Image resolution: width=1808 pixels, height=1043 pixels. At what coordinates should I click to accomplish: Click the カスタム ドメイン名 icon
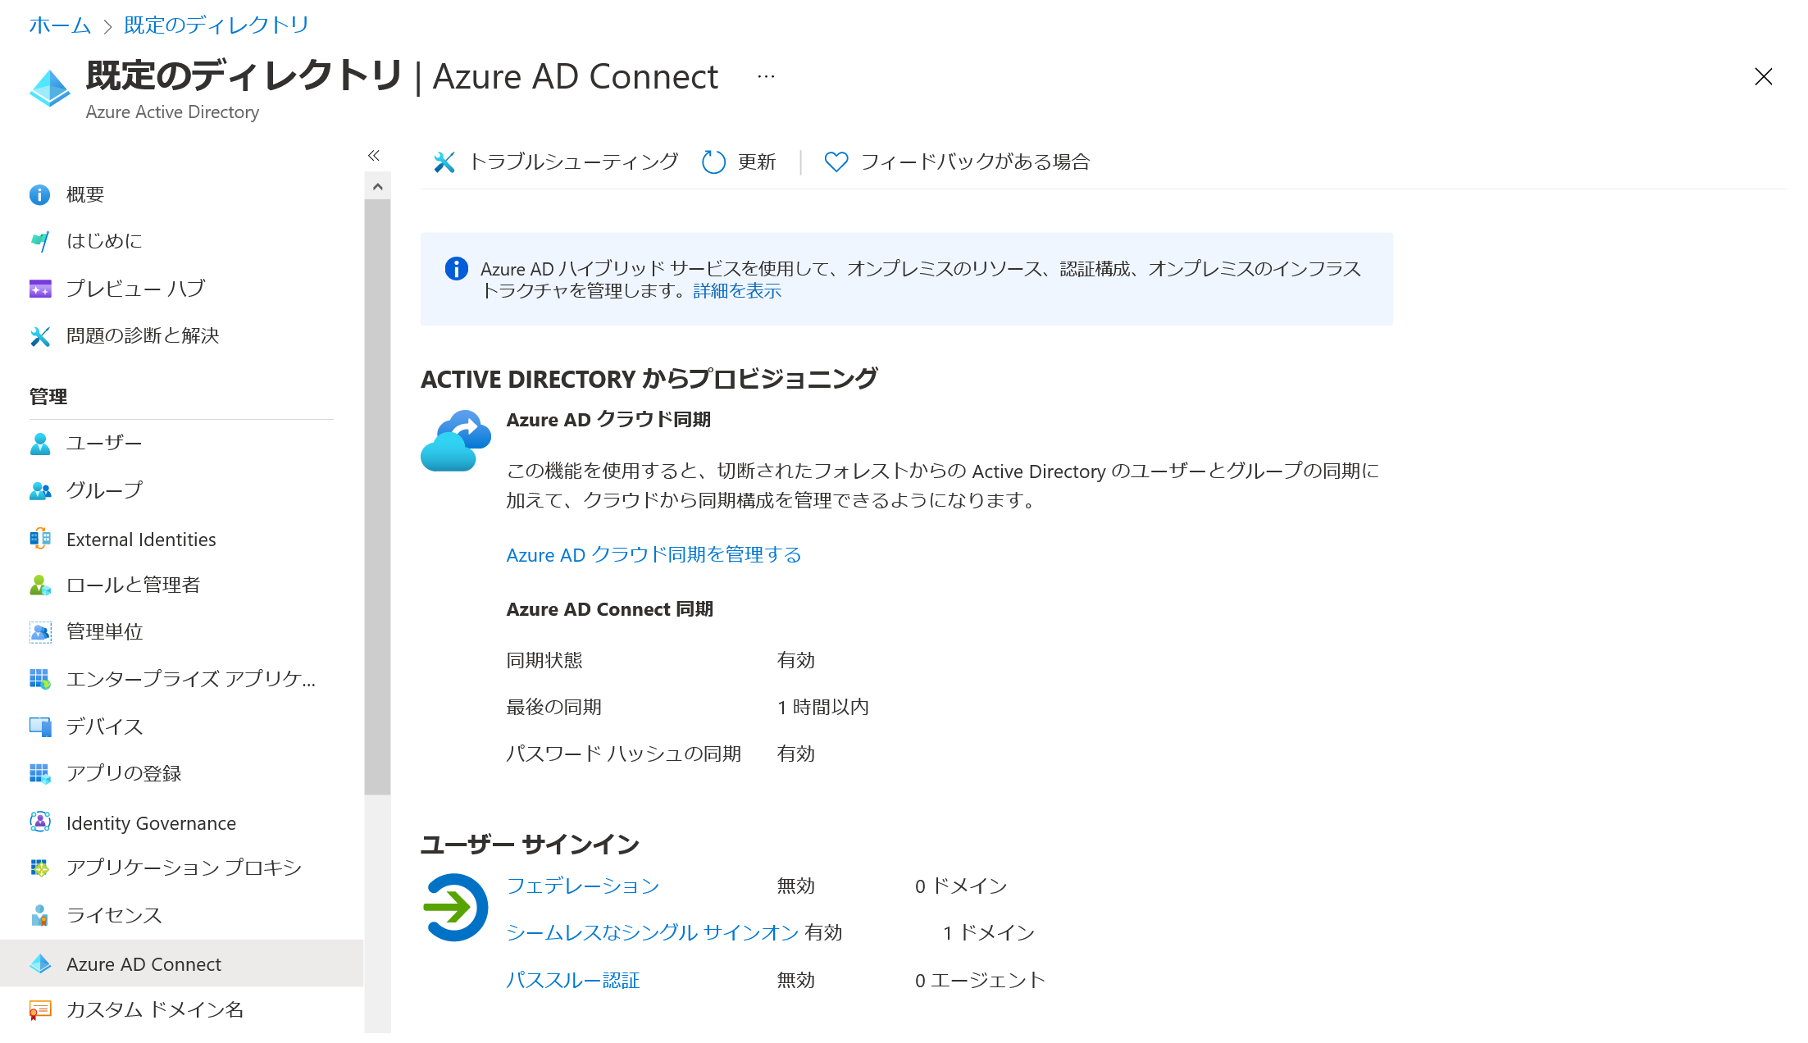tap(39, 1009)
